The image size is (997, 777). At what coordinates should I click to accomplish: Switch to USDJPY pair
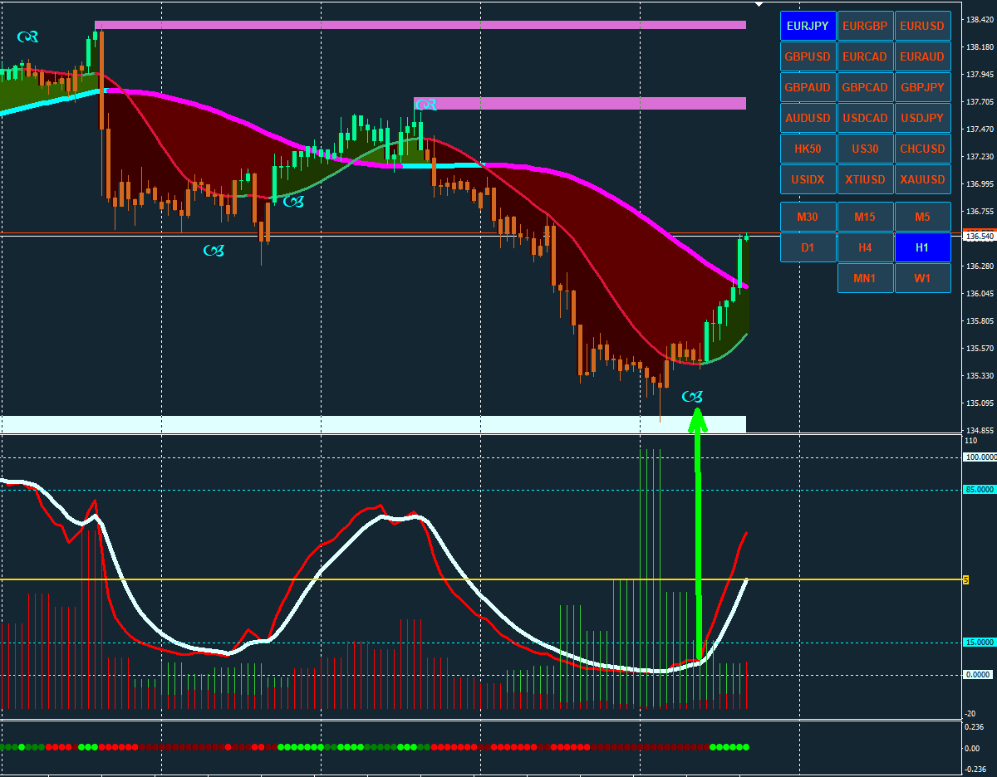922,118
